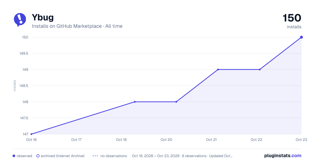The image size is (314, 165).
Task: Click the archived legend circle icon
Action: (38, 156)
